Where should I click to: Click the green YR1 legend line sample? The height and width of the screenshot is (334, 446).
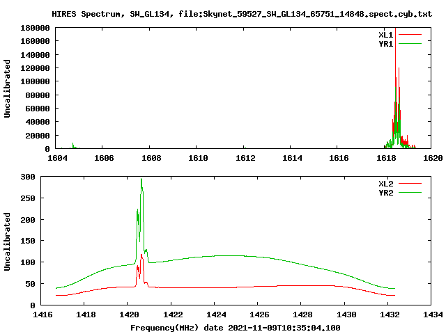coord(410,44)
